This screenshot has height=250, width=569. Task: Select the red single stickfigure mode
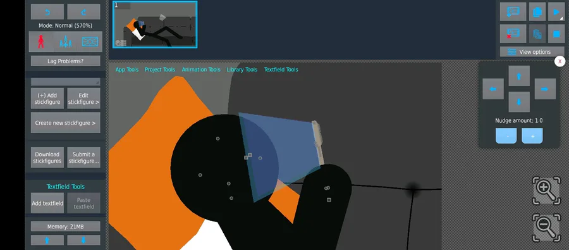(x=41, y=42)
